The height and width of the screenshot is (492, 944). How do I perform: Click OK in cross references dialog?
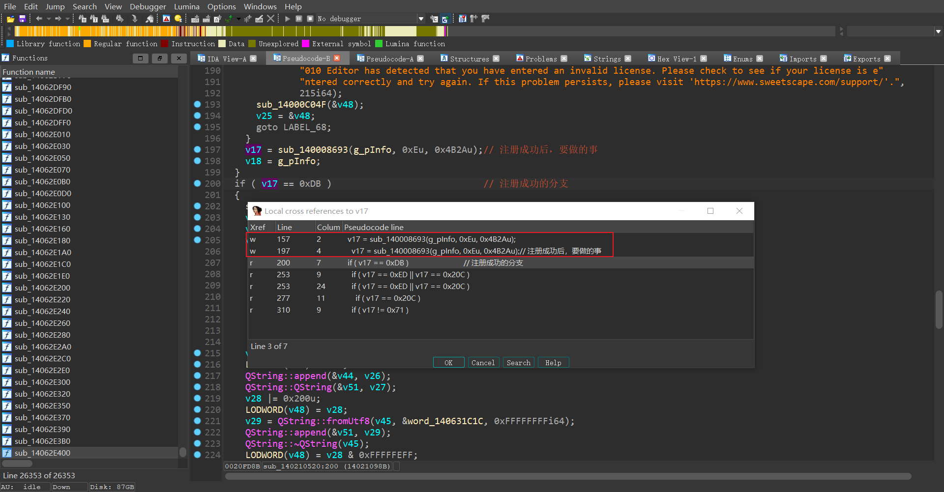[x=448, y=363]
